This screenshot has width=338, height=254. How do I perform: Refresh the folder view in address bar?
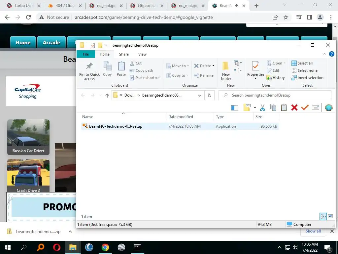click(x=209, y=95)
